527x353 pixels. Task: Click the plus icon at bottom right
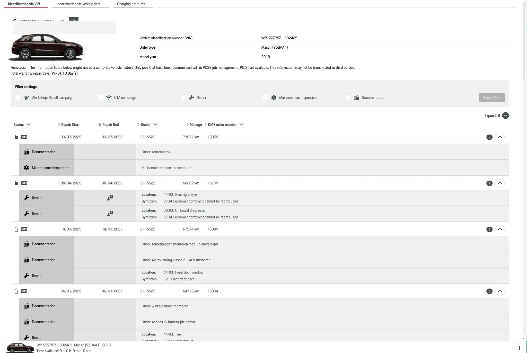click(520, 348)
